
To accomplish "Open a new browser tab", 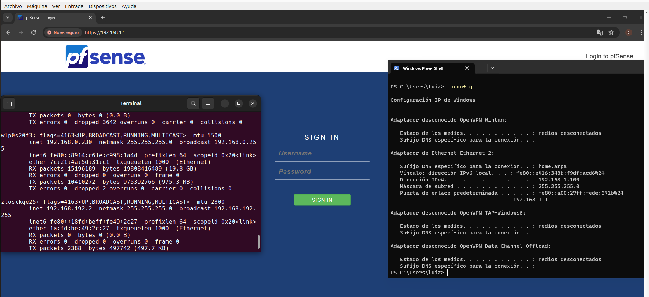I will point(103,17).
